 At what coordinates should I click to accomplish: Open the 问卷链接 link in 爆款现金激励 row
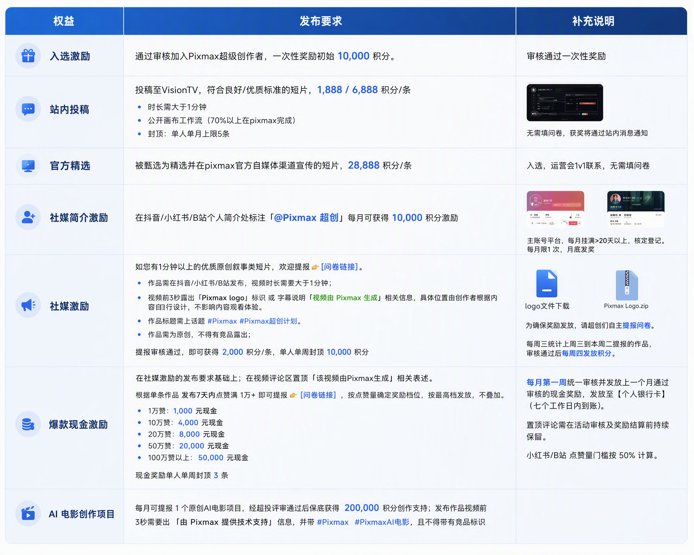click(x=318, y=395)
